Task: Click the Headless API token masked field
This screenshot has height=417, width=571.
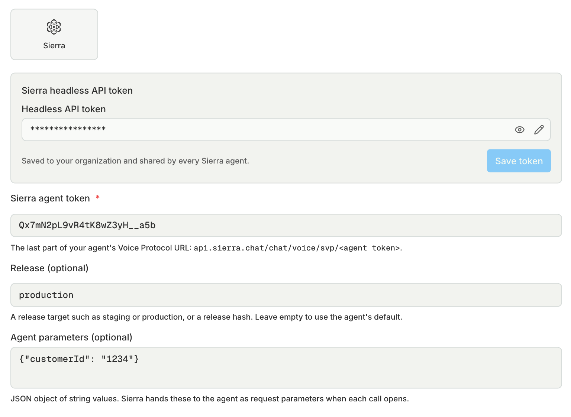Action: [x=286, y=130]
